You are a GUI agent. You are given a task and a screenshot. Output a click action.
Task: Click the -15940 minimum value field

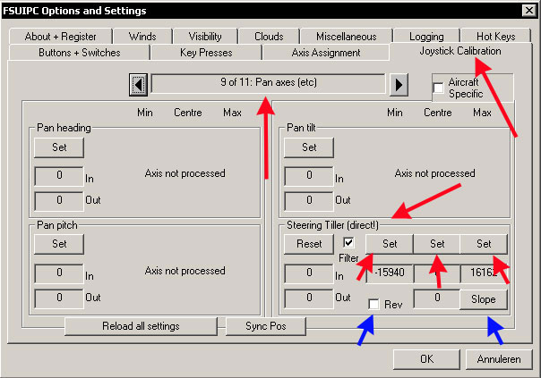(x=390, y=273)
